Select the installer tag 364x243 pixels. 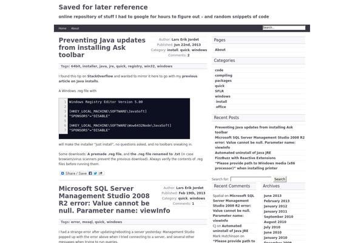click(90, 66)
